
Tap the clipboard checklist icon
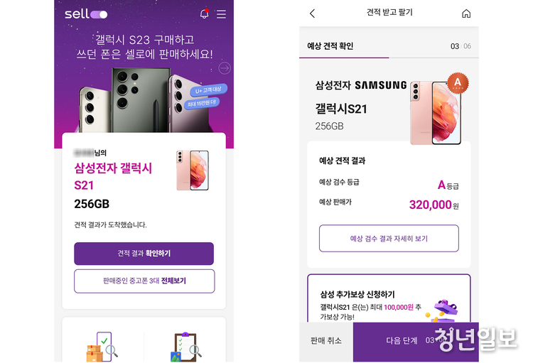click(x=186, y=347)
